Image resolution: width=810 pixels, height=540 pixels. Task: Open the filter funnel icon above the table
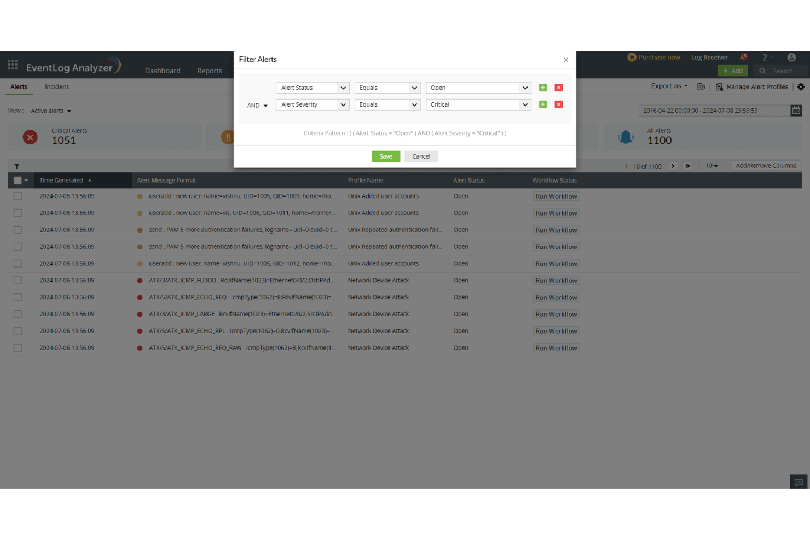[x=17, y=166]
